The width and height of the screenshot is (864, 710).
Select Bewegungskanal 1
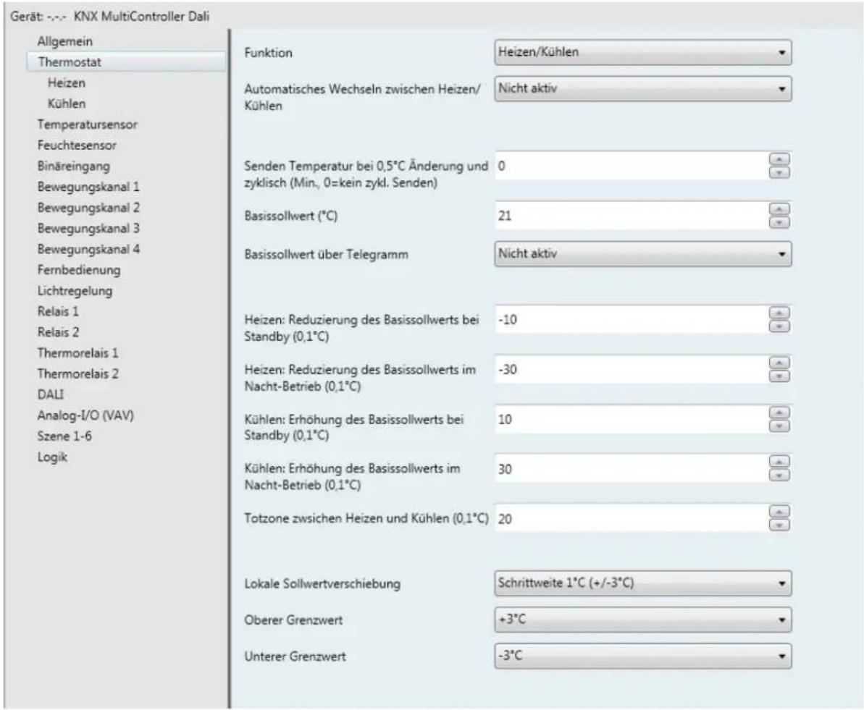click(88, 187)
